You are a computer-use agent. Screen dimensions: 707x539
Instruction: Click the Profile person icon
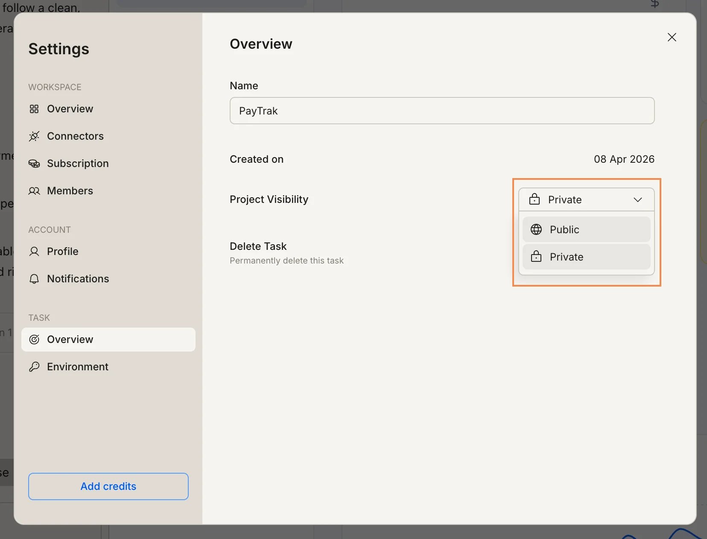34,252
